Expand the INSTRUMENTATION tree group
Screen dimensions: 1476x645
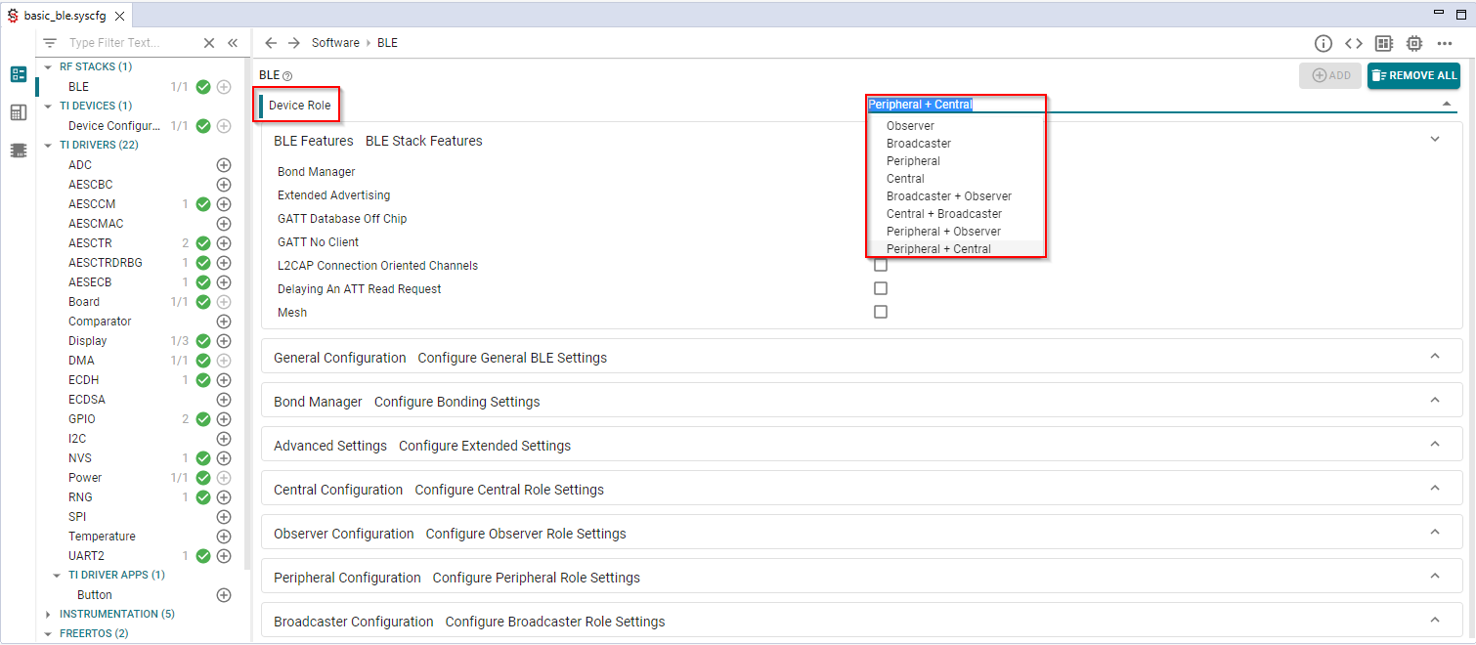click(x=49, y=614)
